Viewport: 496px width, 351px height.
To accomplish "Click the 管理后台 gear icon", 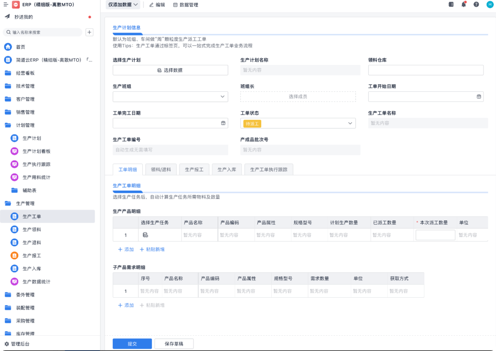I will point(7,344).
